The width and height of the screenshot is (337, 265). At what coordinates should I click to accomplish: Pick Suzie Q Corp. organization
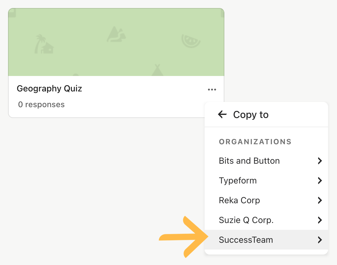(266, 220)
